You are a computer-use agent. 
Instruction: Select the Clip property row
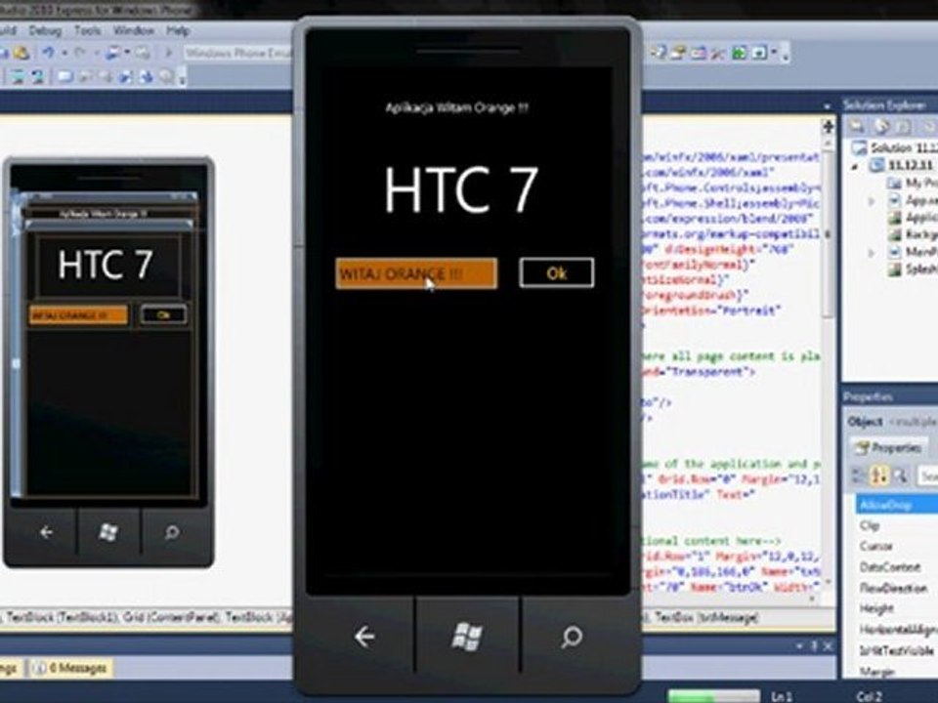(897, 525)
